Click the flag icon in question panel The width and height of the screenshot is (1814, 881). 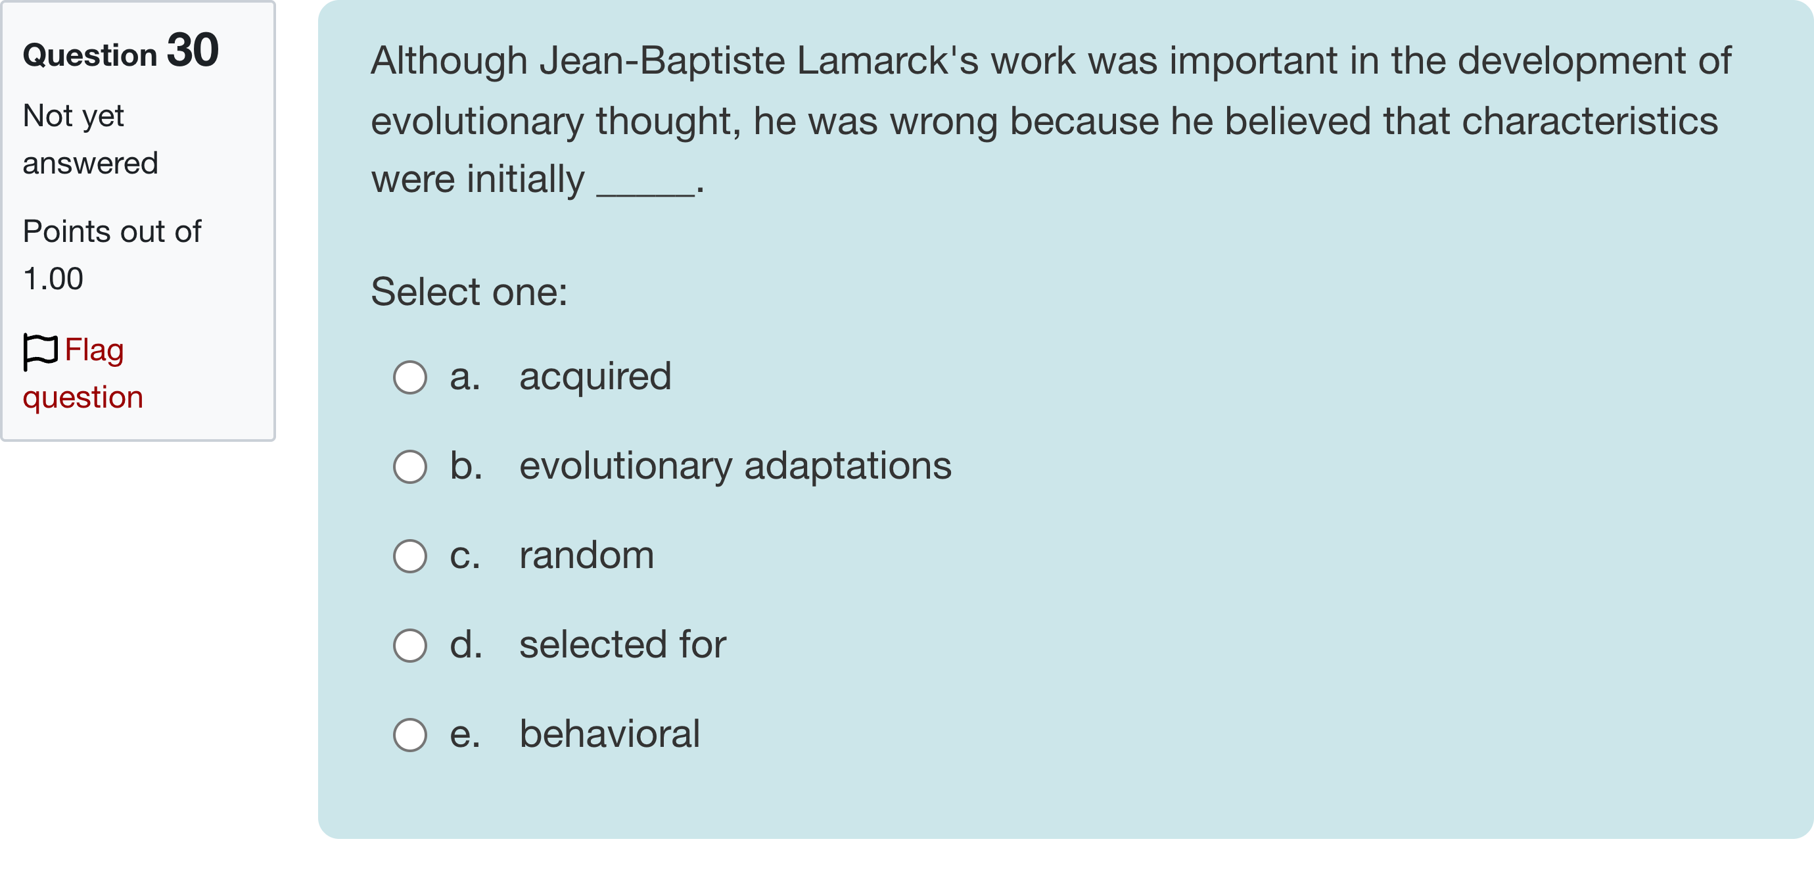(x=39, y=350)
